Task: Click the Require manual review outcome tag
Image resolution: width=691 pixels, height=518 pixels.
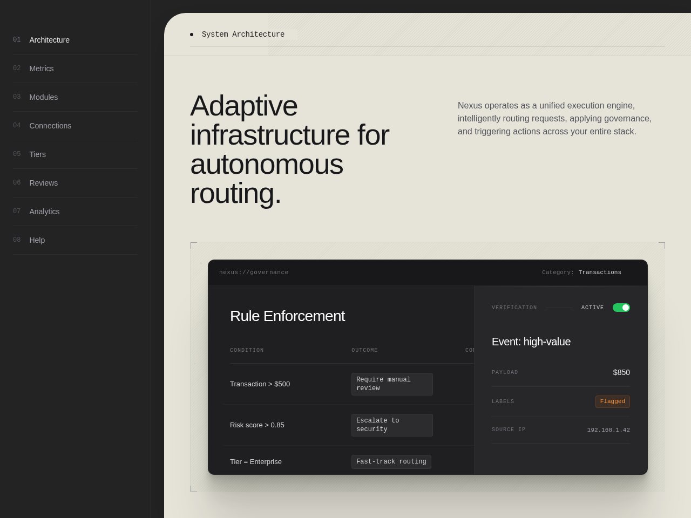Action: (x=392, y=384)
